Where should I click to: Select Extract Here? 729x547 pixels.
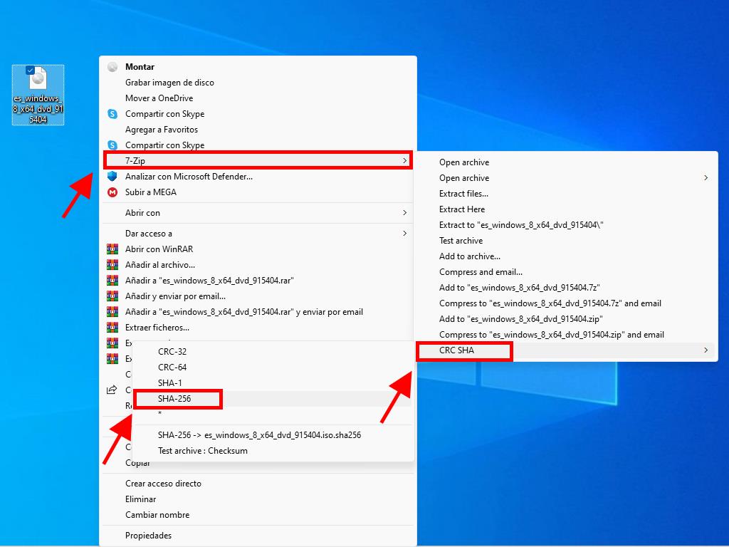(461, 209)
